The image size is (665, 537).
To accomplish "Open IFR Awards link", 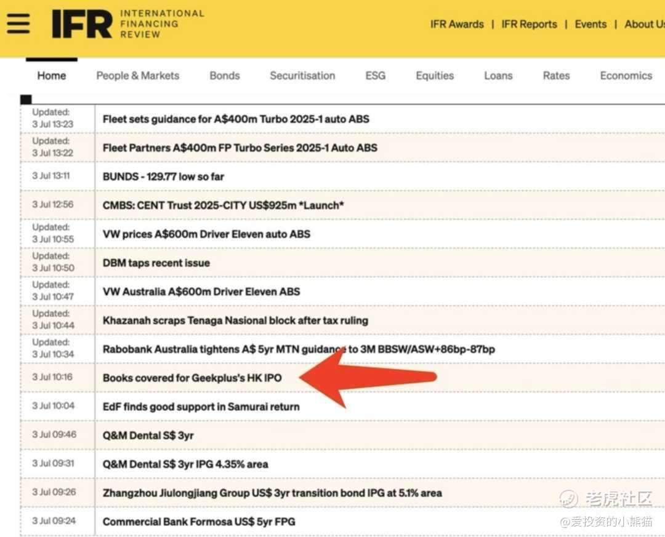I will point(457,24).
